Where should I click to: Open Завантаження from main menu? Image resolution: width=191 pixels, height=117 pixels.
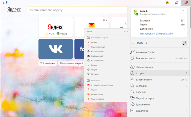[x=160, y=79]
